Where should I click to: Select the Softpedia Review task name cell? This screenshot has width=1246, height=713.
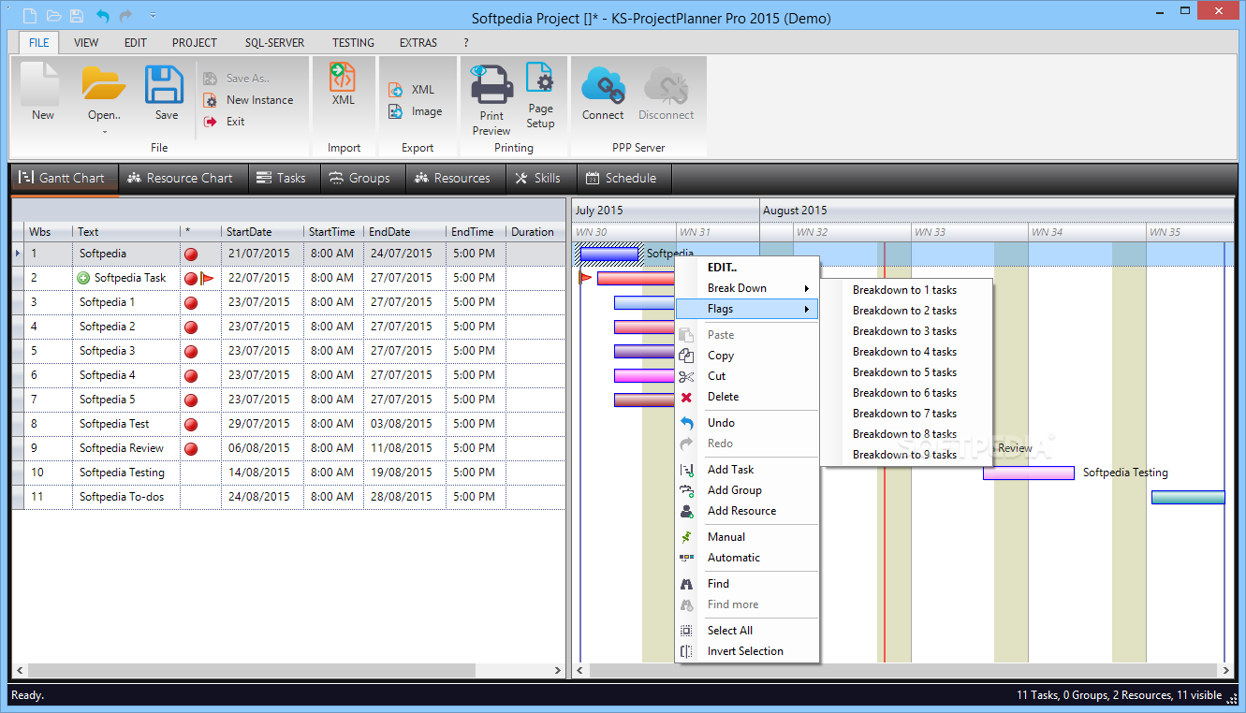pyautogui.click(x=126, y=448)
